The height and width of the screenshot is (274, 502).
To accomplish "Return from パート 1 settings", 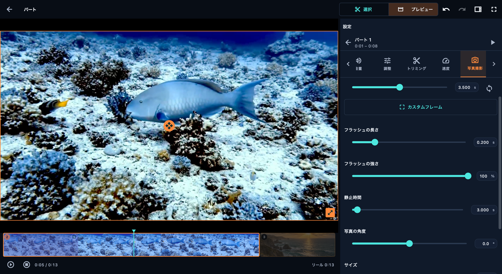I will (348, 42).
